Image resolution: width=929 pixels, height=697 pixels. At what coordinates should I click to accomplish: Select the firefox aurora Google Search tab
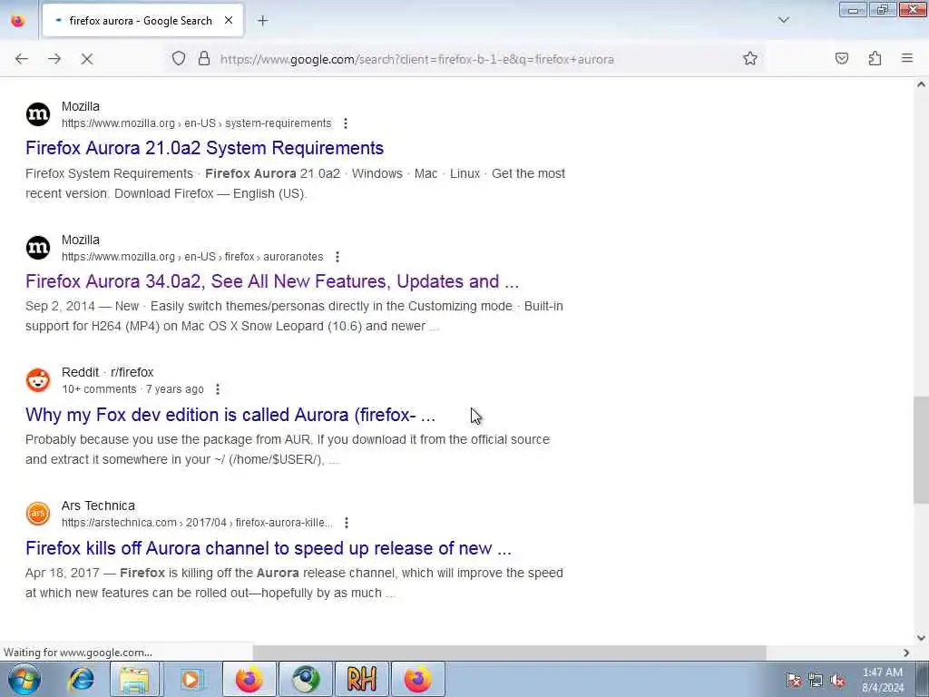142,21
